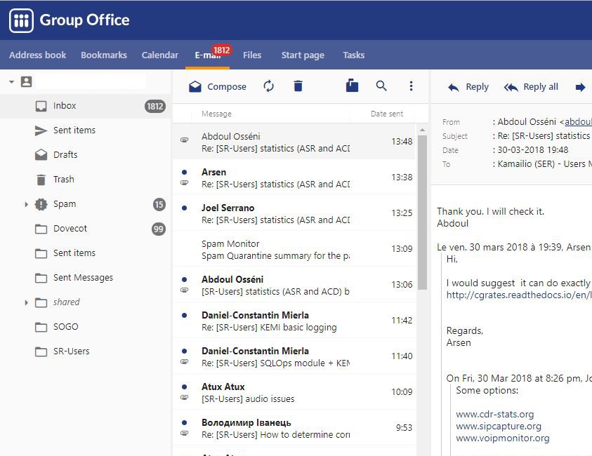Switch to the Calendar tab
This screenshot has width=592, height=456.
click(159, 55)
